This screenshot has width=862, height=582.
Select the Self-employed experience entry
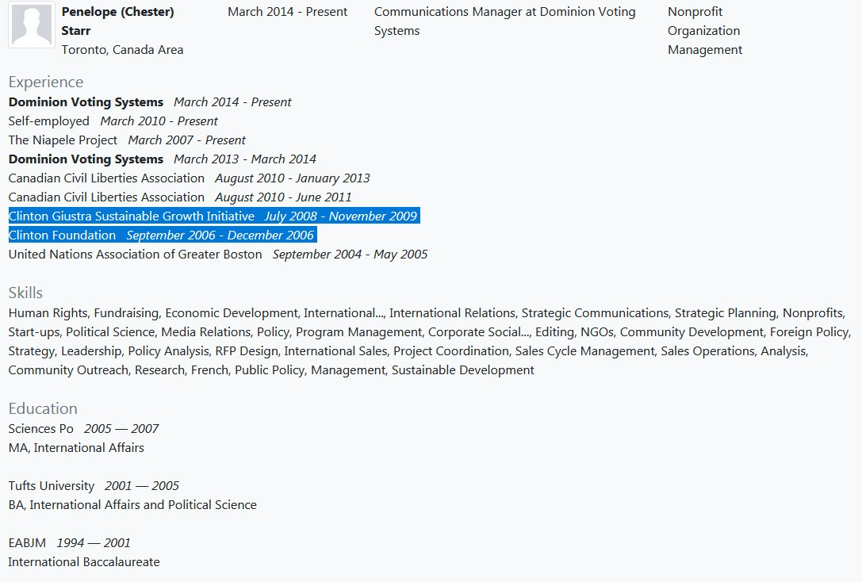click(x=48, y=121)
